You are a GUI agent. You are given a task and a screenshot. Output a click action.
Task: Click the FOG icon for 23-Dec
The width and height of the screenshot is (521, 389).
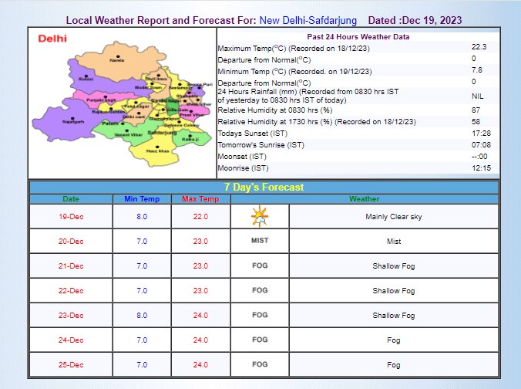coord(260,315)
